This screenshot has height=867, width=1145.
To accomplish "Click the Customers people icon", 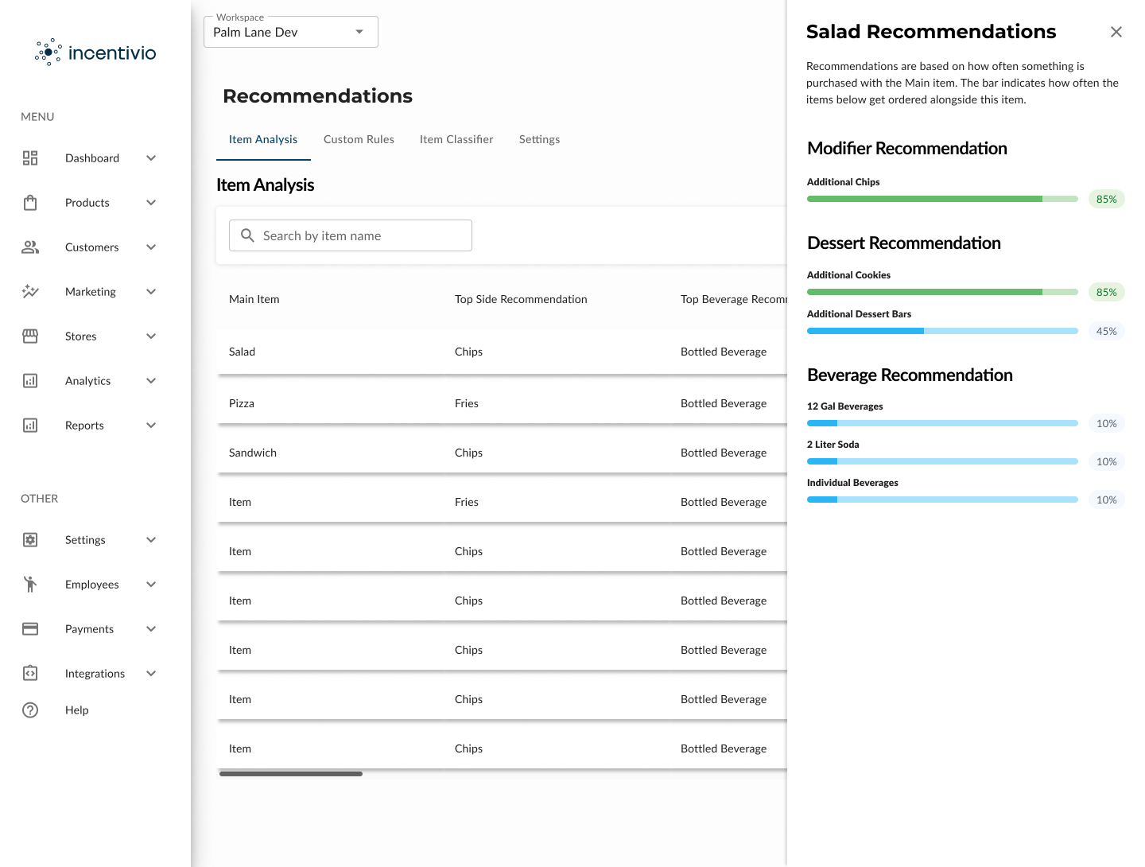I will (30, 247).
